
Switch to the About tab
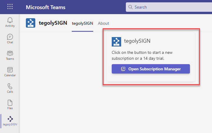pos(104,23)
